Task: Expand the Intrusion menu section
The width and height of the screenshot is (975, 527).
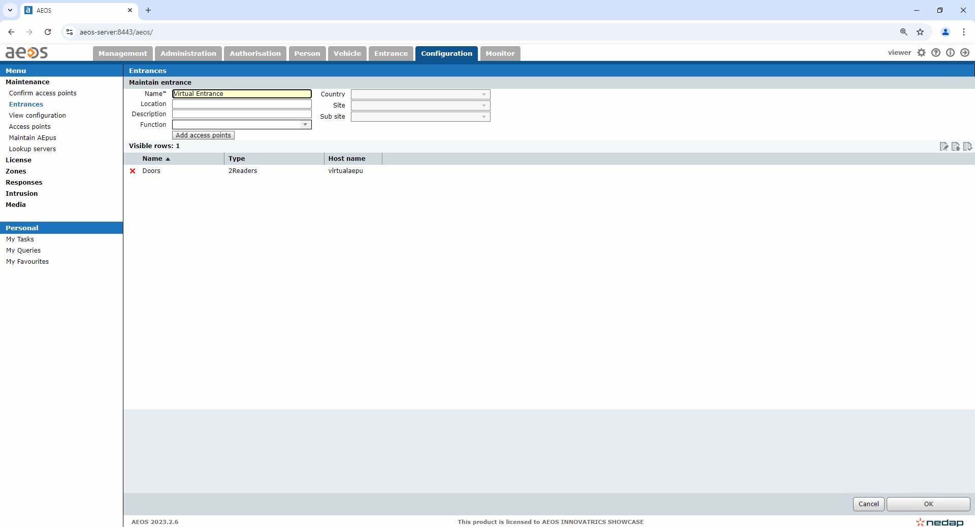Action: (x=22, y=194)
